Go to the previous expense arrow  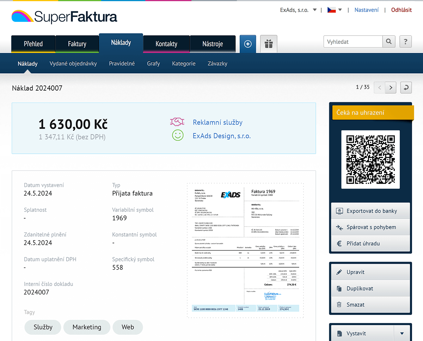click(380, 87)
